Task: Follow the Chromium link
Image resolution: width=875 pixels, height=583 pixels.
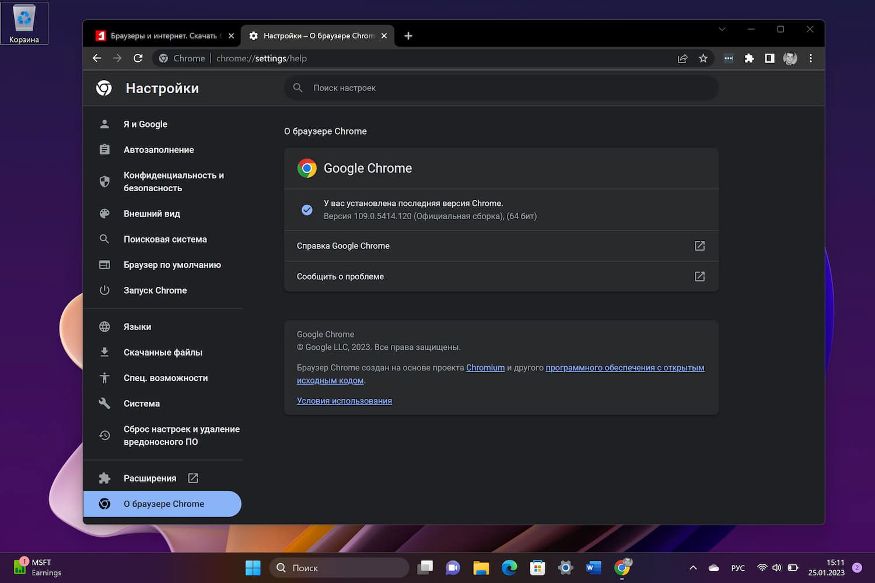Action: coord(485,368)
